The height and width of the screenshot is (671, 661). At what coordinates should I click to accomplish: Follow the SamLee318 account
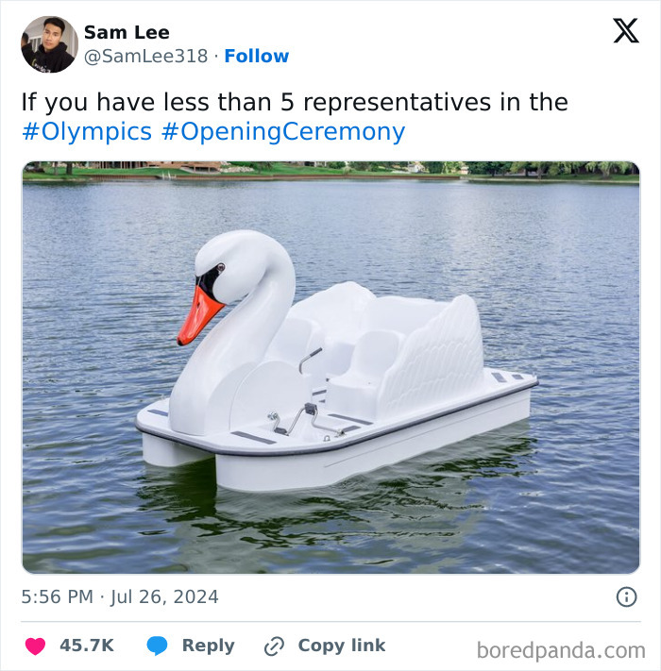tap(257, 56)
